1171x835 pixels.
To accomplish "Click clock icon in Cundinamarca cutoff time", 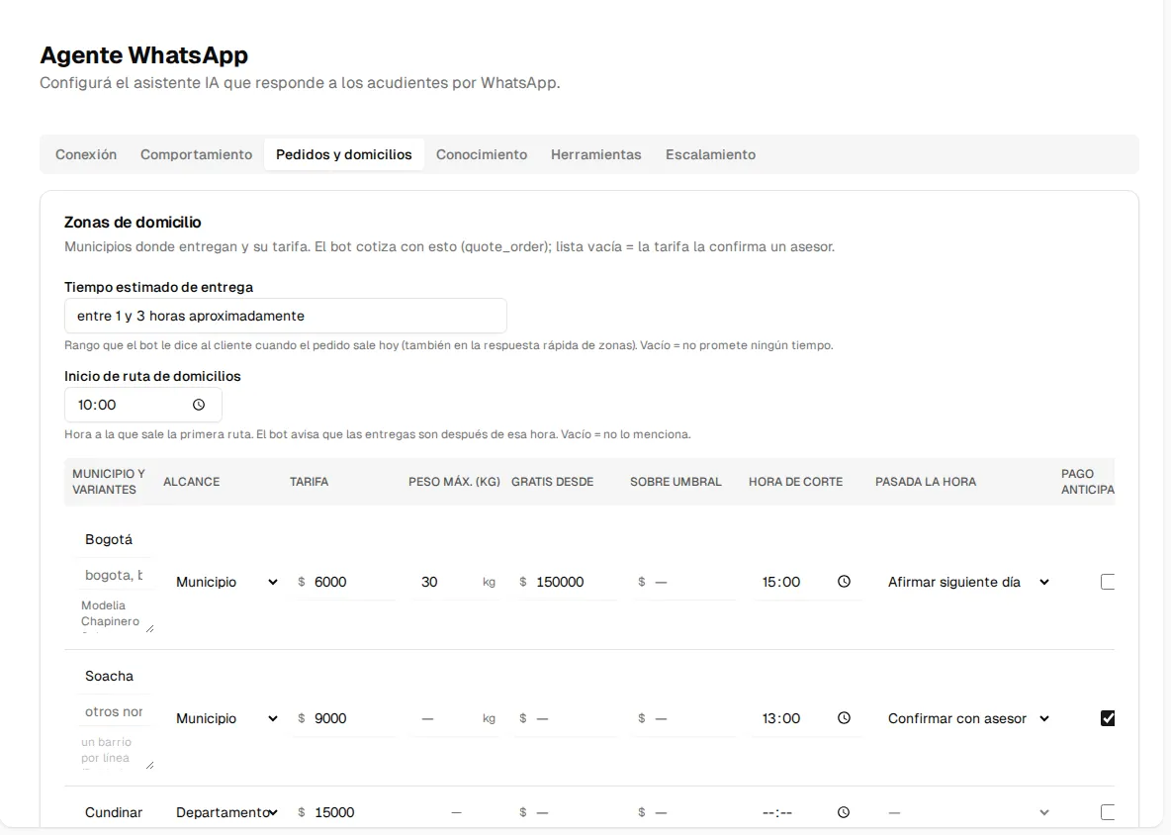I will 844,812.
